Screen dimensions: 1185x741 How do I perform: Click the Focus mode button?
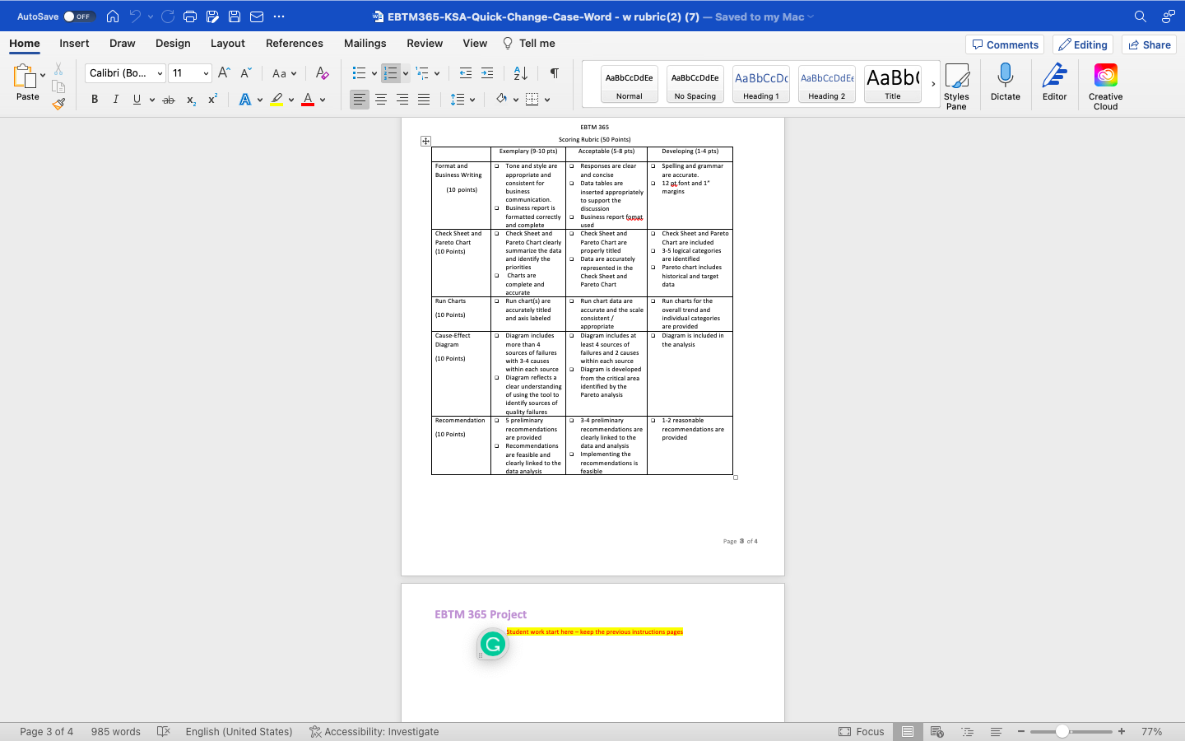862,732
